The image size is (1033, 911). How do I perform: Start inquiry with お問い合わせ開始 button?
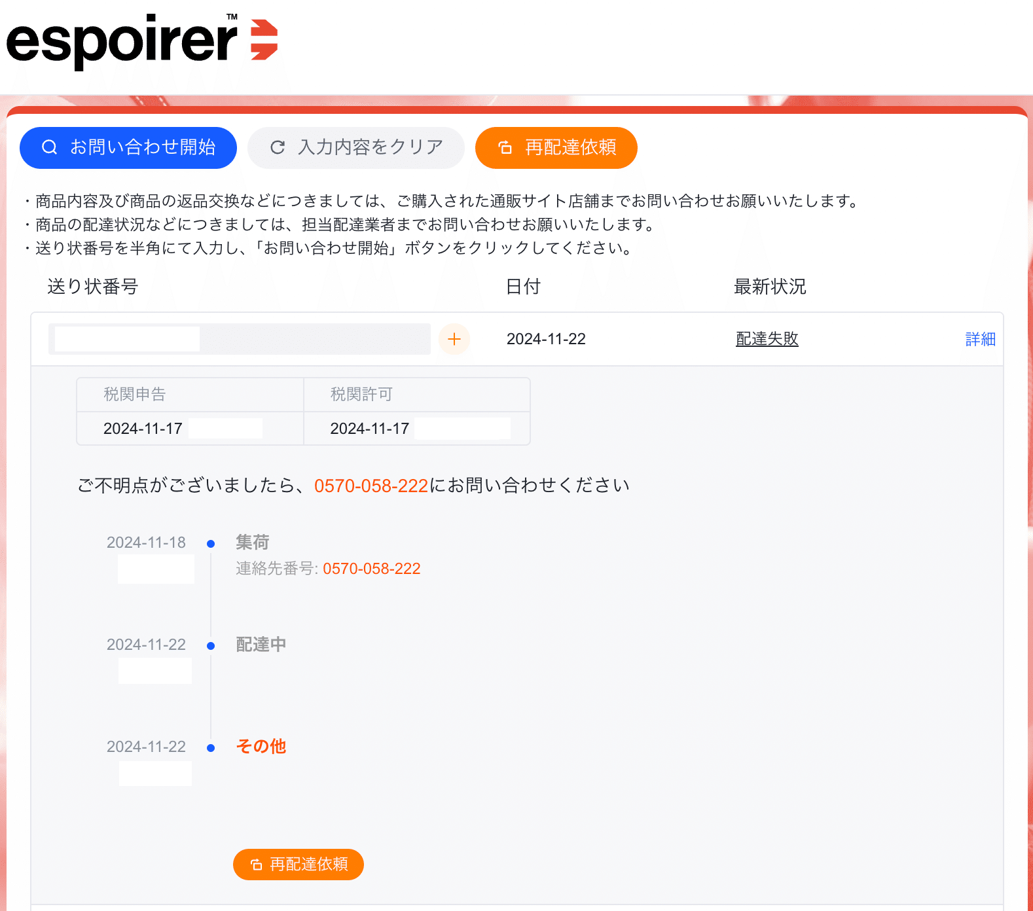[128, 147]
